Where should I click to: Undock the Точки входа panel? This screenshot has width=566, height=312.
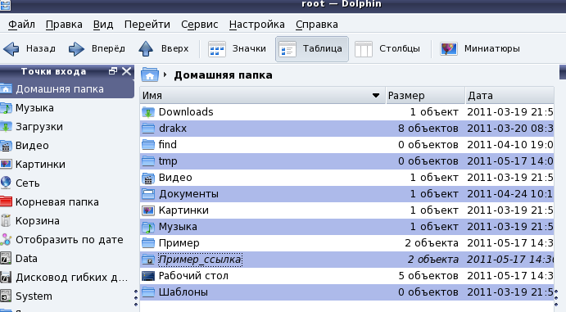113,71
